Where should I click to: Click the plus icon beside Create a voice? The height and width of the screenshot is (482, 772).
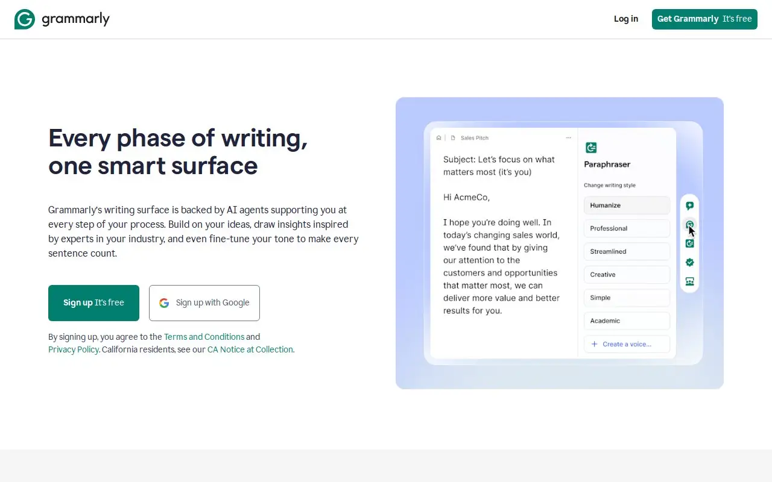tap(594, 344)
